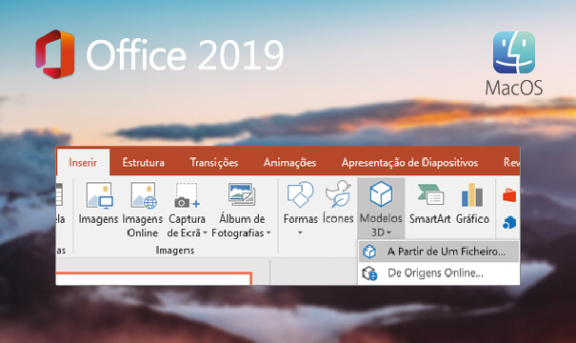
Task: Click the red store add-ins icon
Action: (509, 195)
